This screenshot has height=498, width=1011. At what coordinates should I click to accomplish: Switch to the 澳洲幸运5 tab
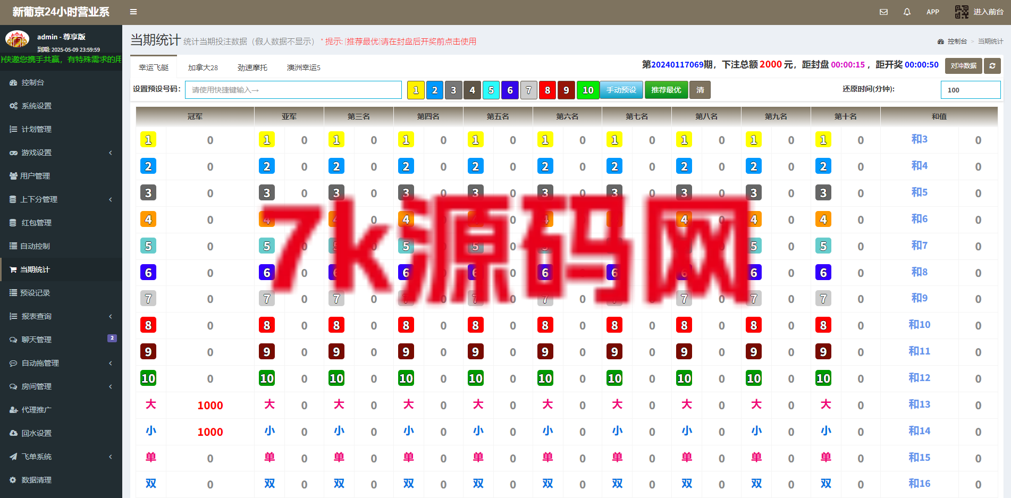(304, 67)
